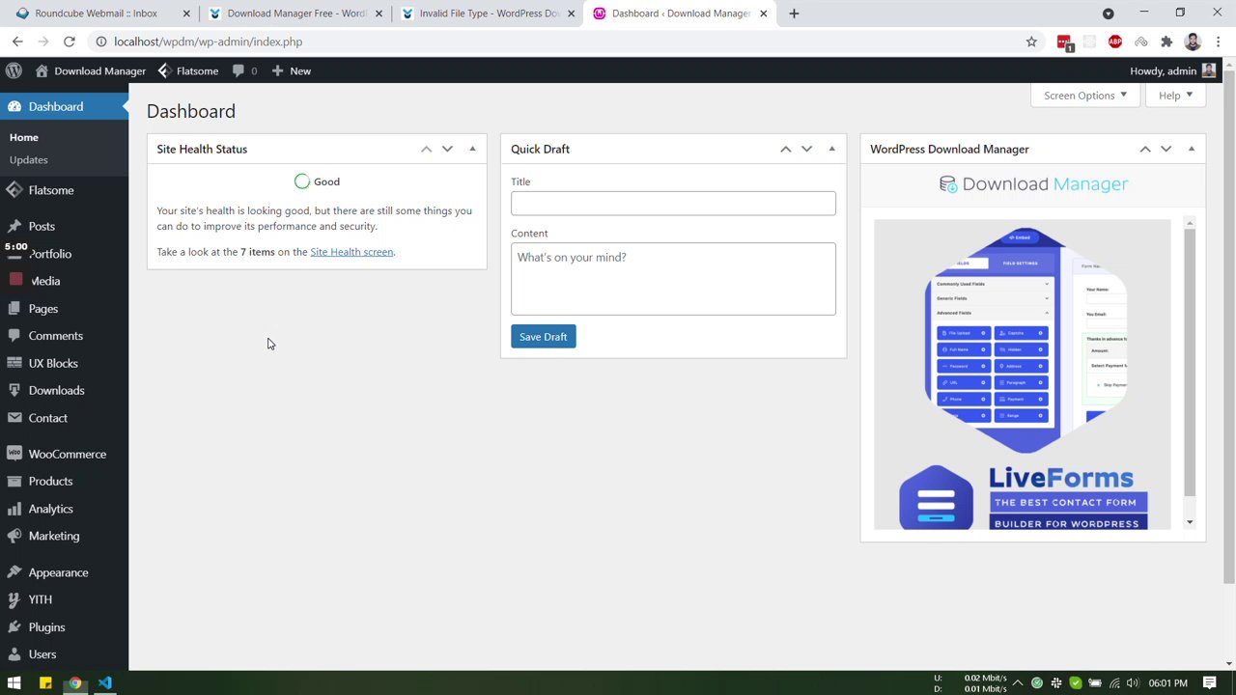Open the Download Manager home site link
Screen dimensions: 1236x695
pos(91,70)
